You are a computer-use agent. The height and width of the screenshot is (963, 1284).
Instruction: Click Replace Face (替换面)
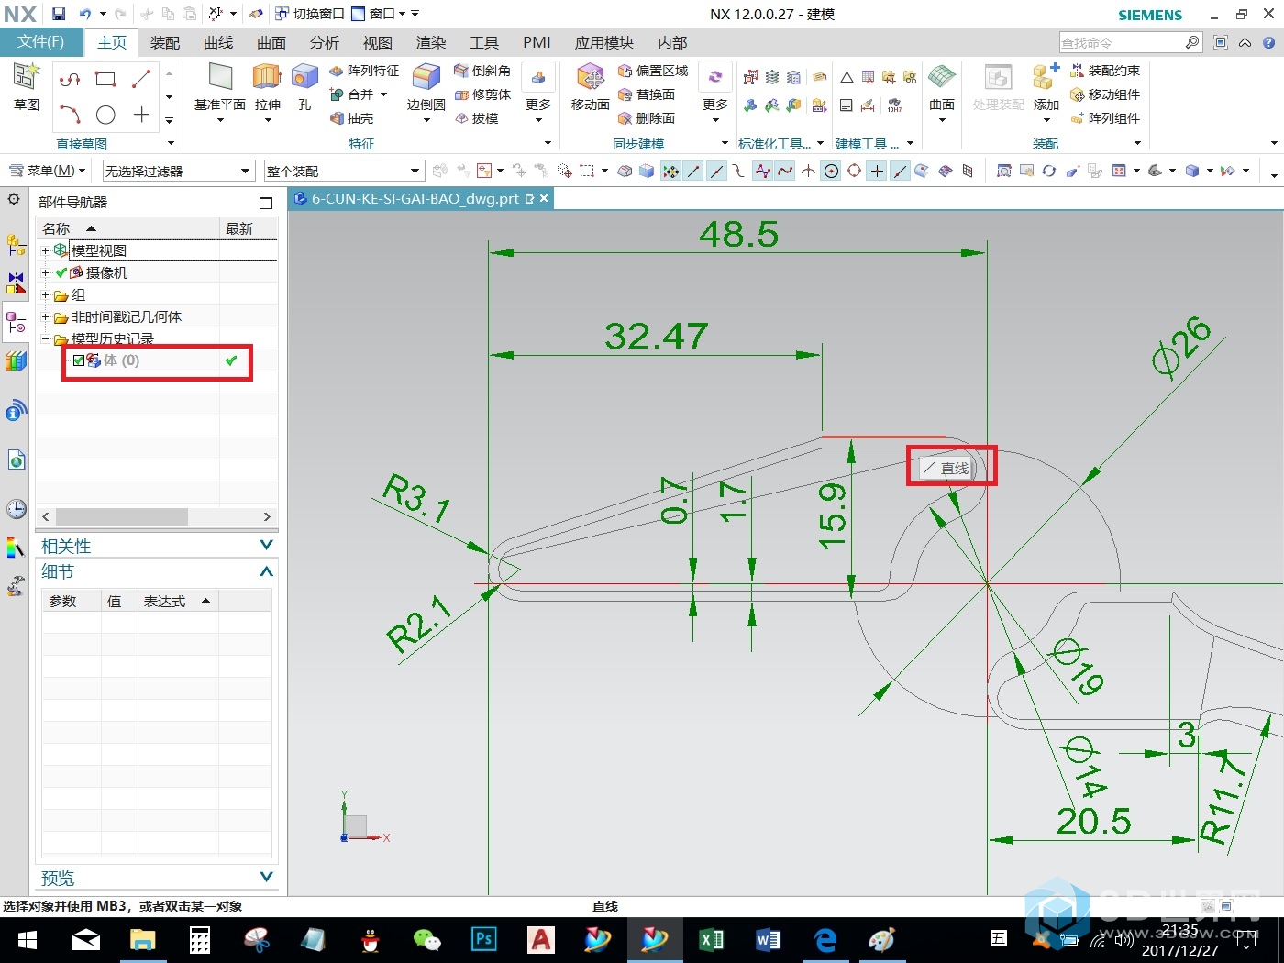[x=647, y=94]
